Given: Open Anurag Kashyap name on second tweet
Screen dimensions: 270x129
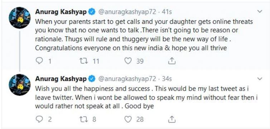Looking at the screenshot, I should [x=61, y=79].
